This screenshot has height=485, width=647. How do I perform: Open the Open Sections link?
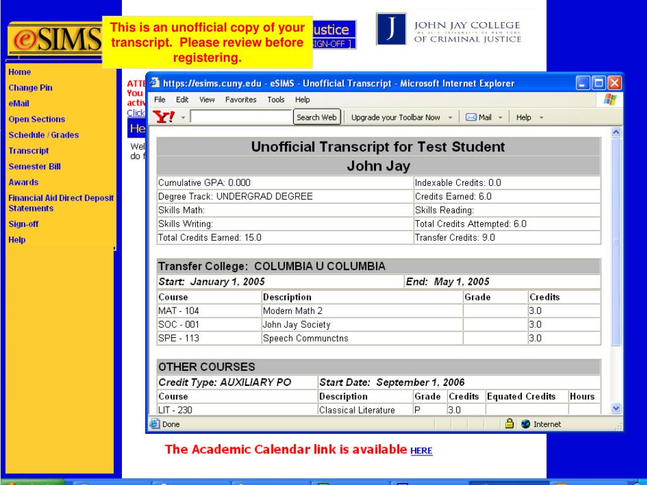37,119
